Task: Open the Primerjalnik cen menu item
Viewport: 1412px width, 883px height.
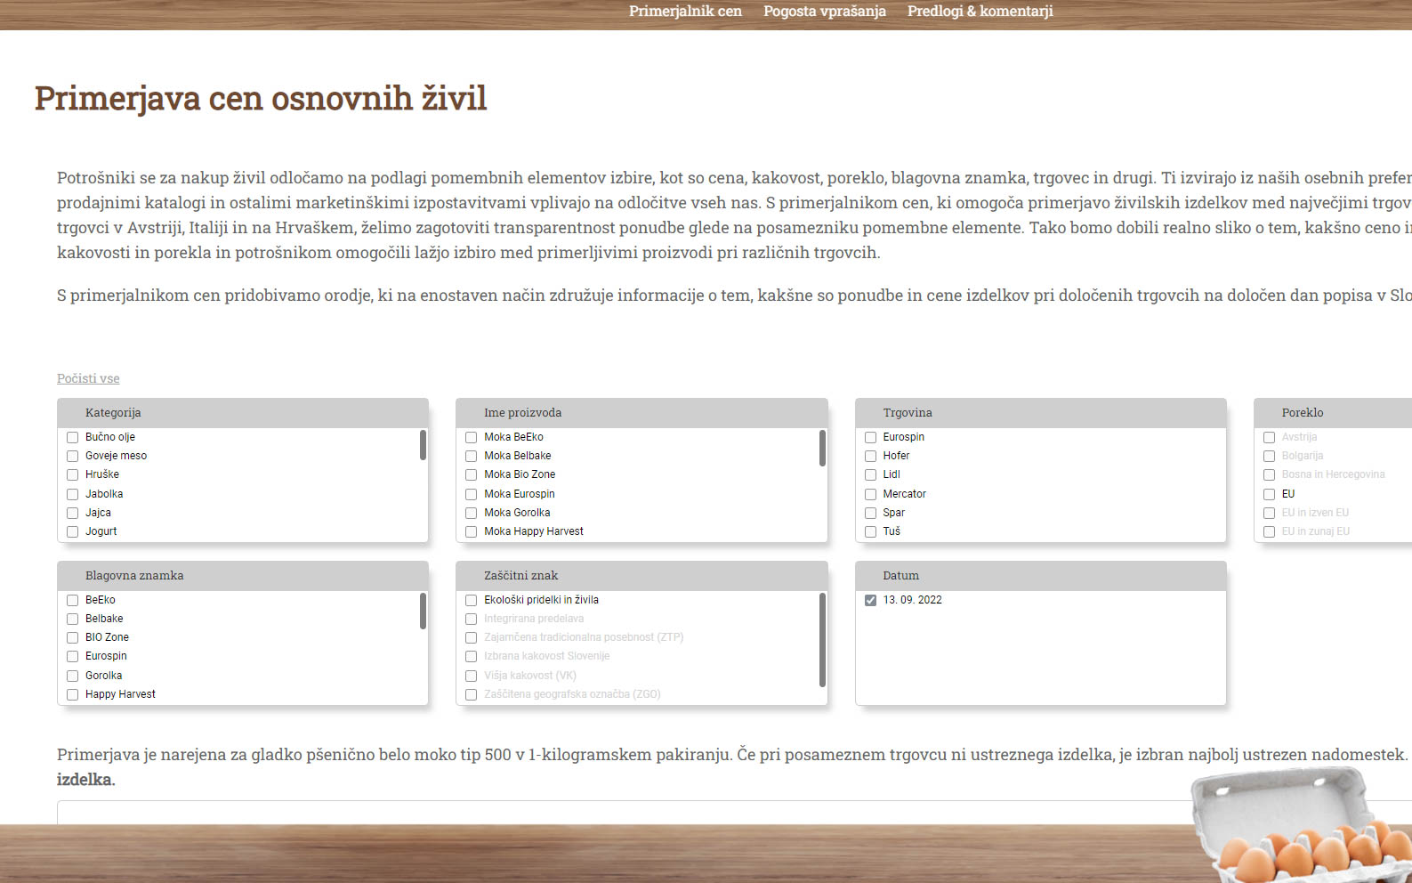Action: 685,12
